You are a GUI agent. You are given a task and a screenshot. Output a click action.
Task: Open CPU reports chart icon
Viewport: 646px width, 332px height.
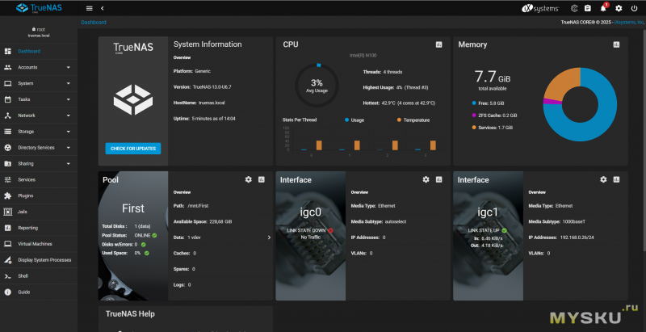(438, 44)
